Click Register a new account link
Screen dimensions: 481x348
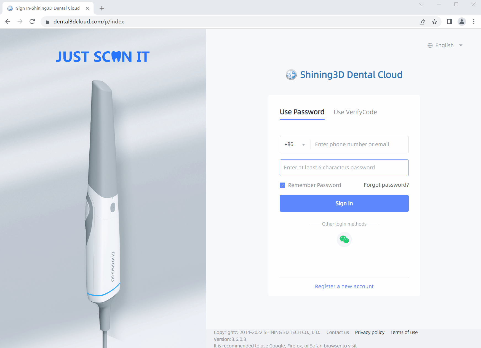[x=344, y=286]
